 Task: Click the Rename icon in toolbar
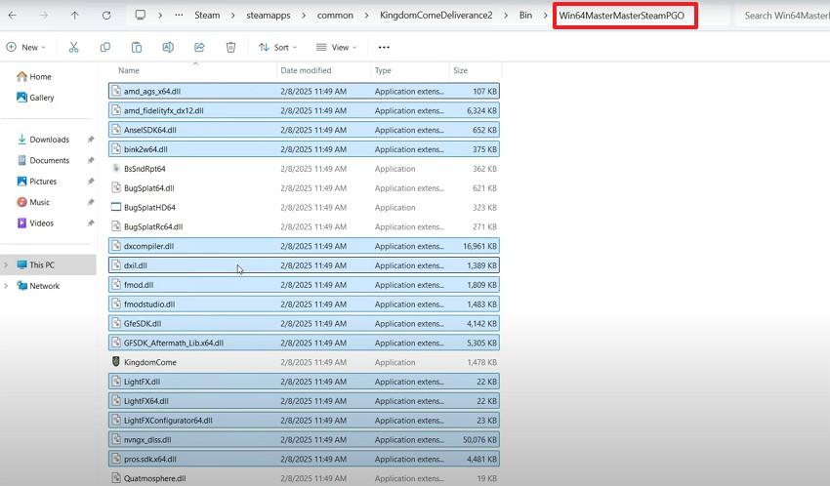[x=168, y=47]
